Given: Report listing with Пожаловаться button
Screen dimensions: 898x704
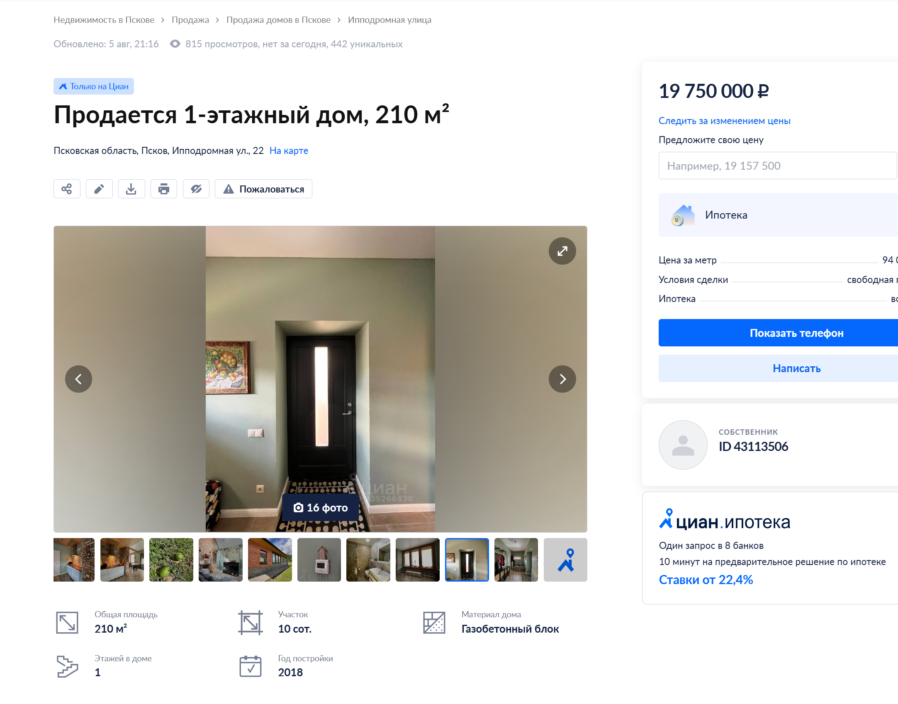Looking at the screenshot, I should click(263, 189).
